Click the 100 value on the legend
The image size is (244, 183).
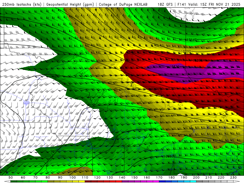(73, 178)
